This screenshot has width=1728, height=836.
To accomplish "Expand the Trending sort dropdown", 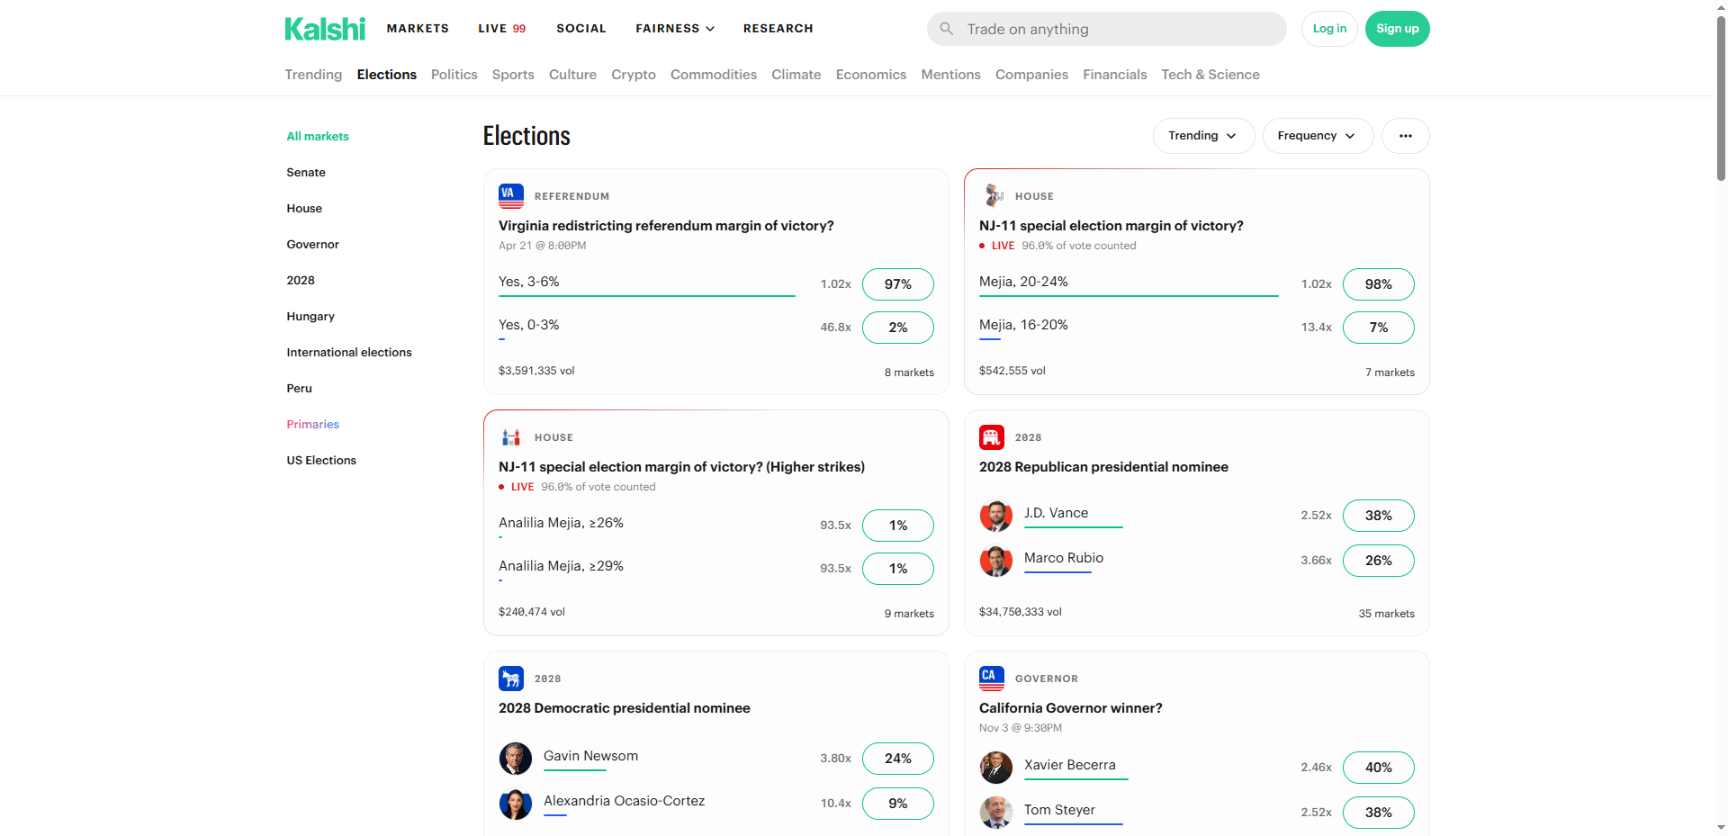I will click(x=1203, y=136).
